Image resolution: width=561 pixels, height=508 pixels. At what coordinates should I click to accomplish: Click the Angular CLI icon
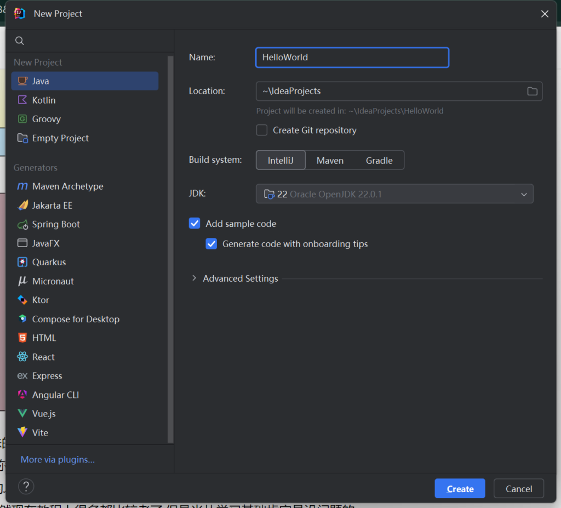[22, 395]
